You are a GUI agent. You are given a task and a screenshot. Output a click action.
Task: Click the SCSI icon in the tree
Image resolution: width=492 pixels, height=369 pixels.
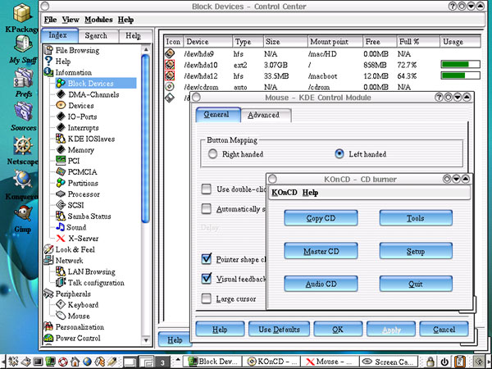click(x=61, y=205)
